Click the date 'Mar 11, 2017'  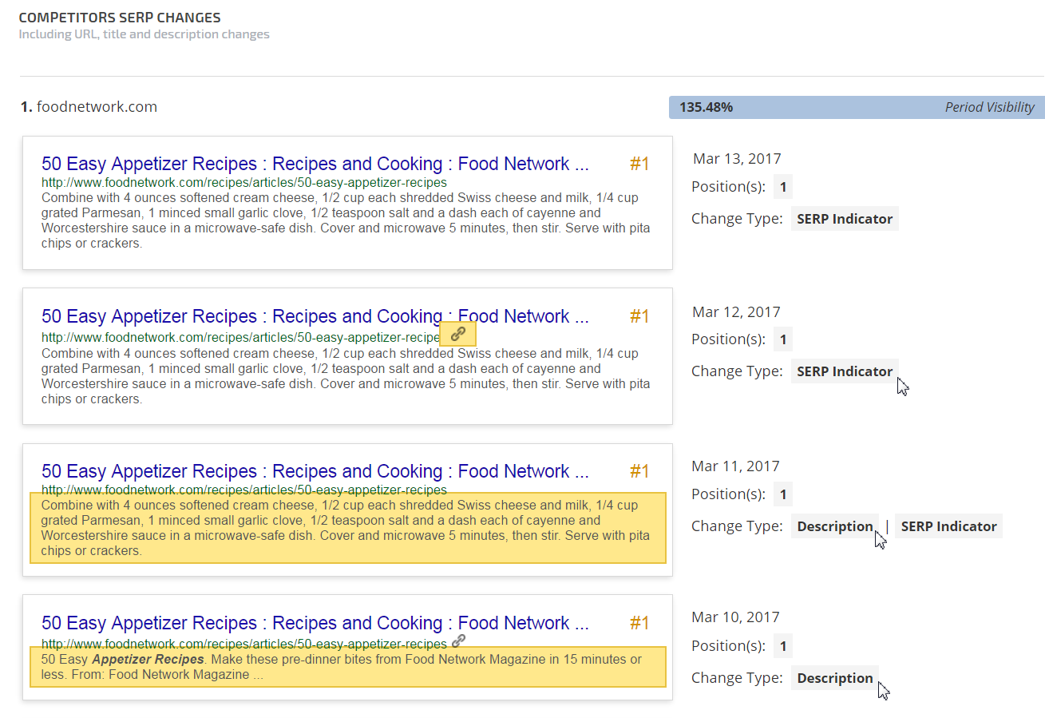tap(737, 466)
